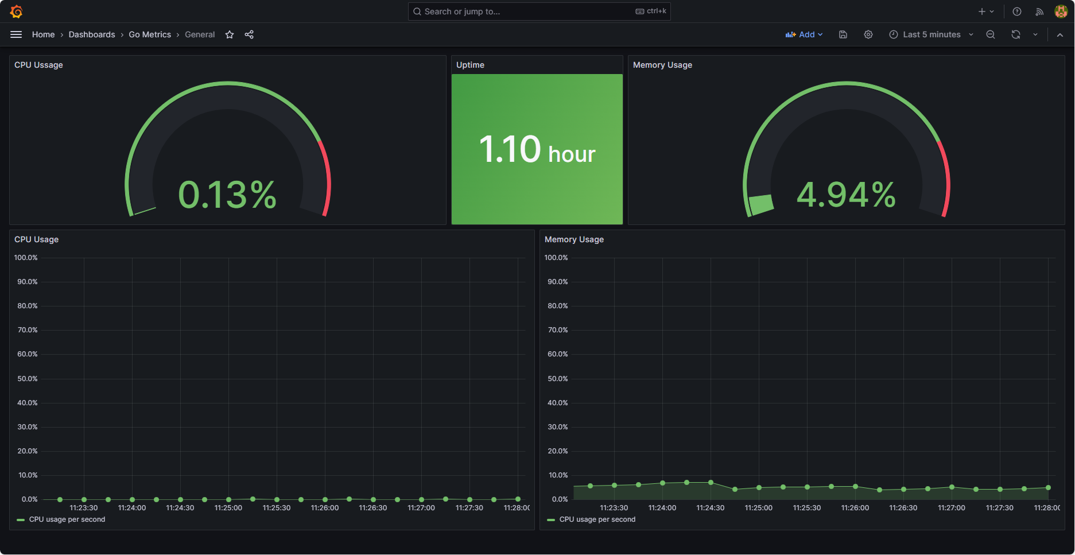Screen dimensions: 1075x555
Task: Zoom out the time range
Action: click(991, 34)
